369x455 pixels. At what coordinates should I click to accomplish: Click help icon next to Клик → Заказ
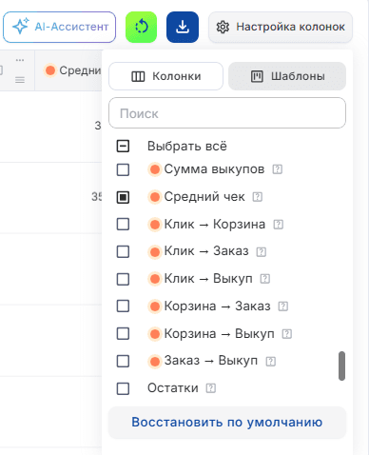262,252
